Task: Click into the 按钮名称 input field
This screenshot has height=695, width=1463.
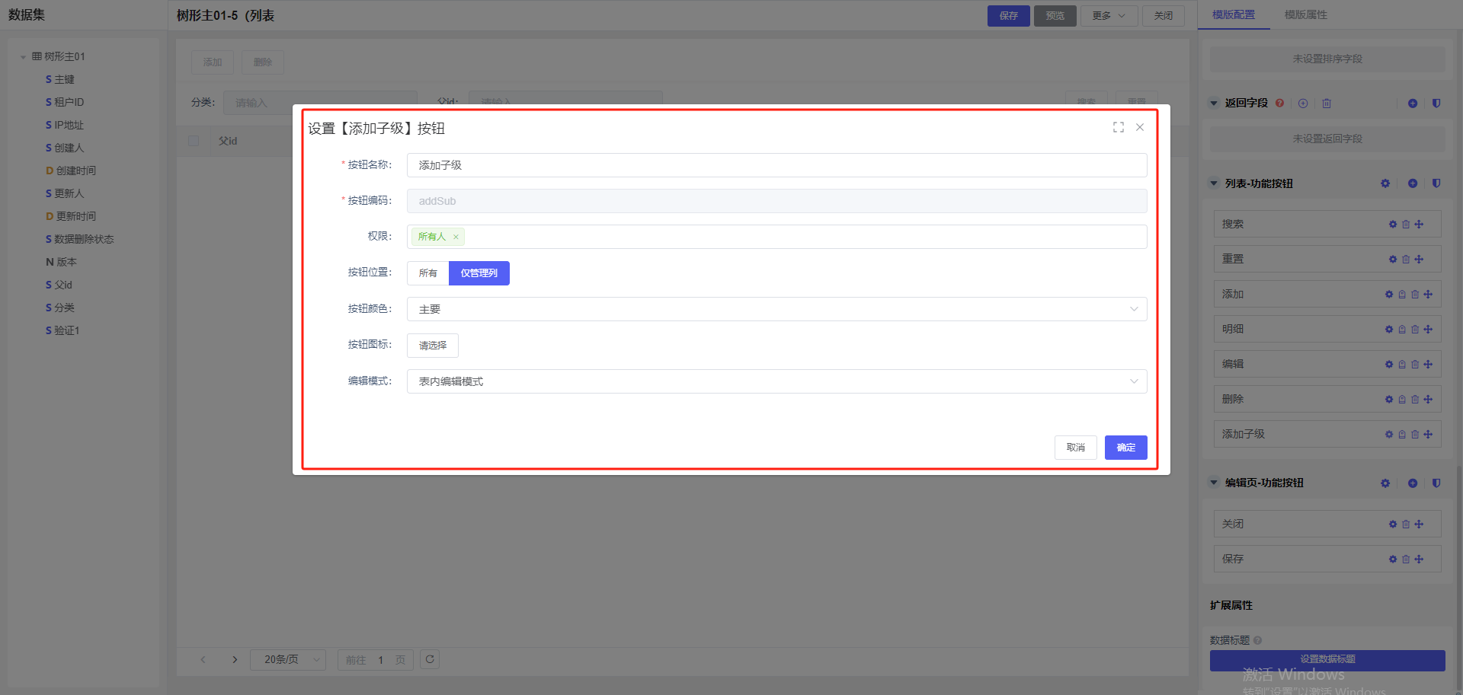Action: pyautogui.click(x=776, y=165)
